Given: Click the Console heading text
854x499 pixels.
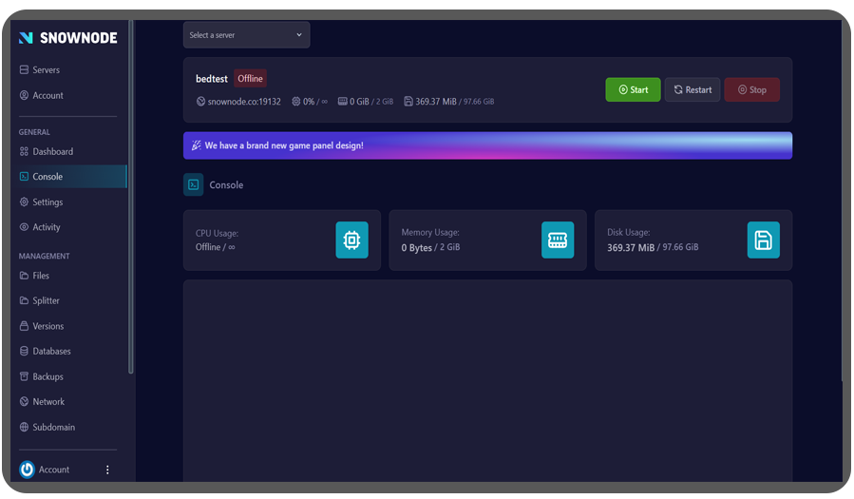Looking at the screenshot, I should pyautogui.click(x=226, y=184).
